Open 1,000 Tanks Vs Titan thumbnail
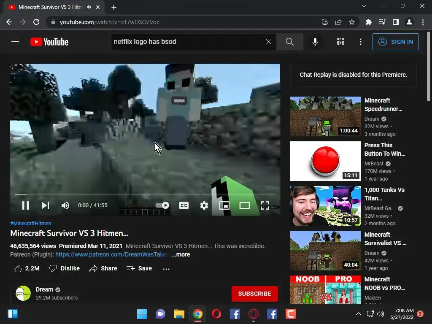The height and width of the screenshot is (324, 432). coord(325,206)
